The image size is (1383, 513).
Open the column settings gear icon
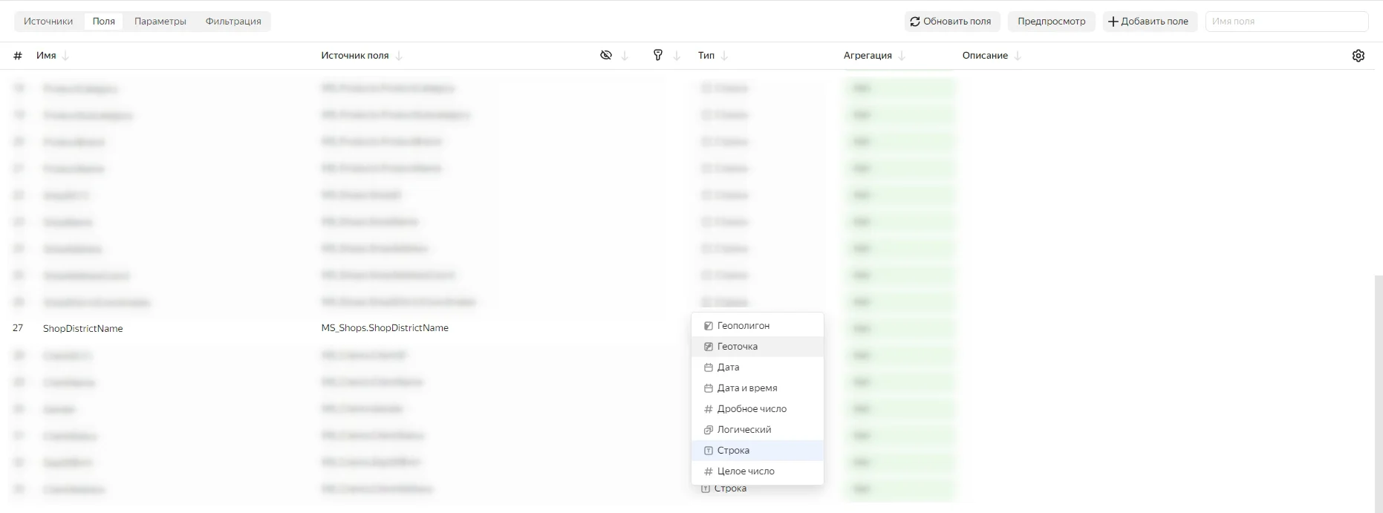(x=1358, y=56)
